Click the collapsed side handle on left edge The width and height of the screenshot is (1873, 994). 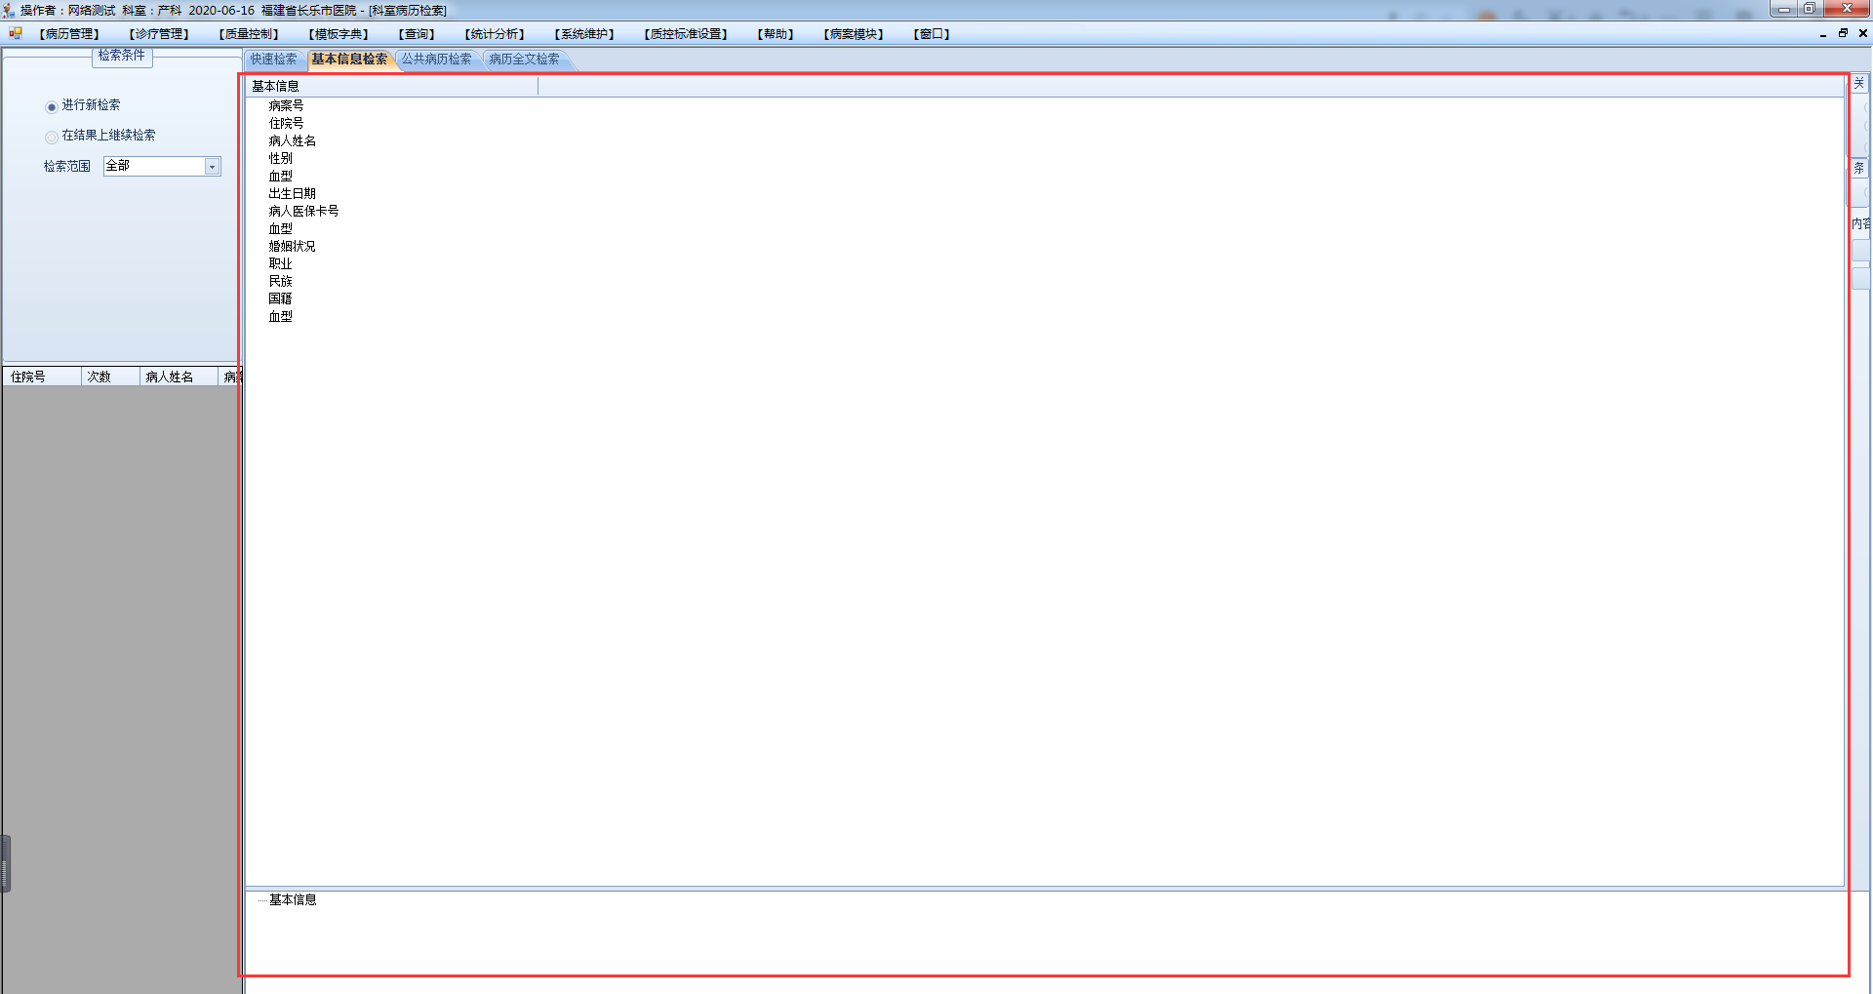point(5,863)
